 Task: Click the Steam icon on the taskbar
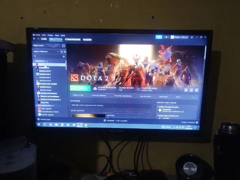(x=80, y=125)
